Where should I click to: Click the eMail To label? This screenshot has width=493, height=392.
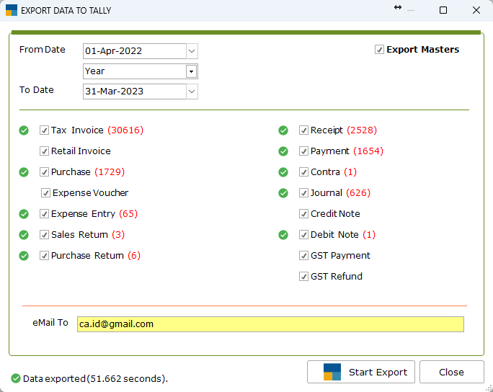pyautogui.click(x=50, y=323)
